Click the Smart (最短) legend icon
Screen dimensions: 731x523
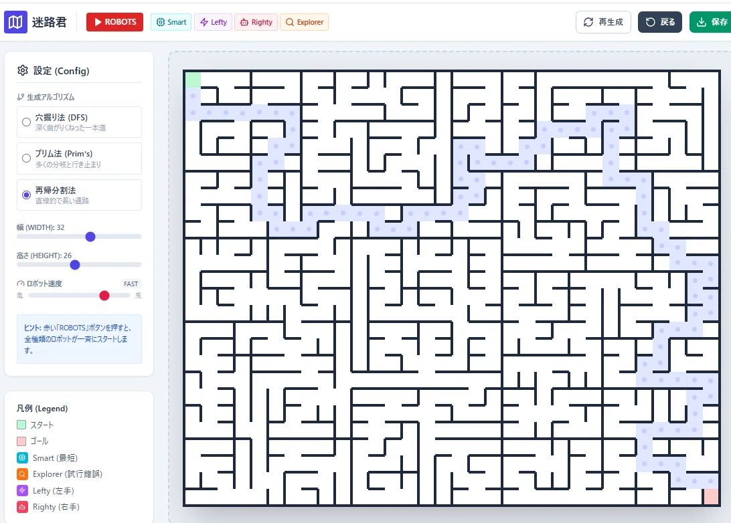coord(22,457)
